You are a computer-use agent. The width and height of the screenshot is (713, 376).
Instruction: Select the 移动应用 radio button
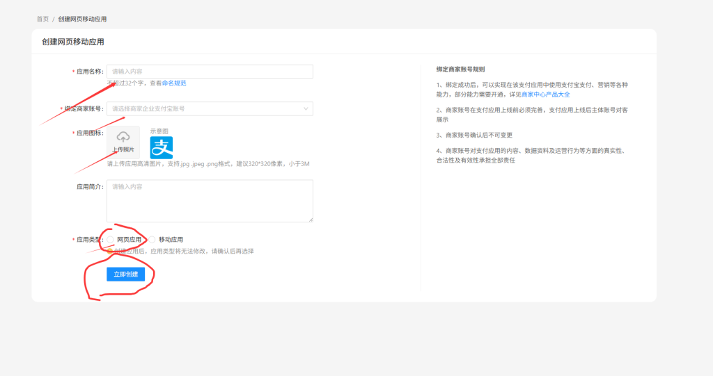152,239
